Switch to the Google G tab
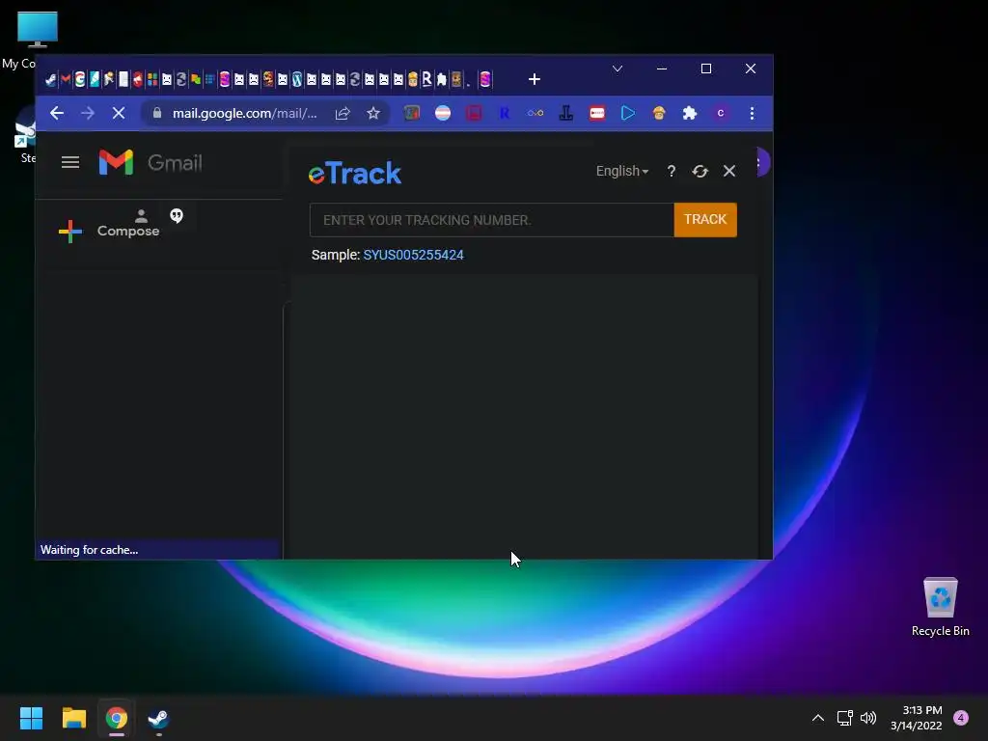Image resolution: width=988 pixels, height=741 pixels. point(80,79)
